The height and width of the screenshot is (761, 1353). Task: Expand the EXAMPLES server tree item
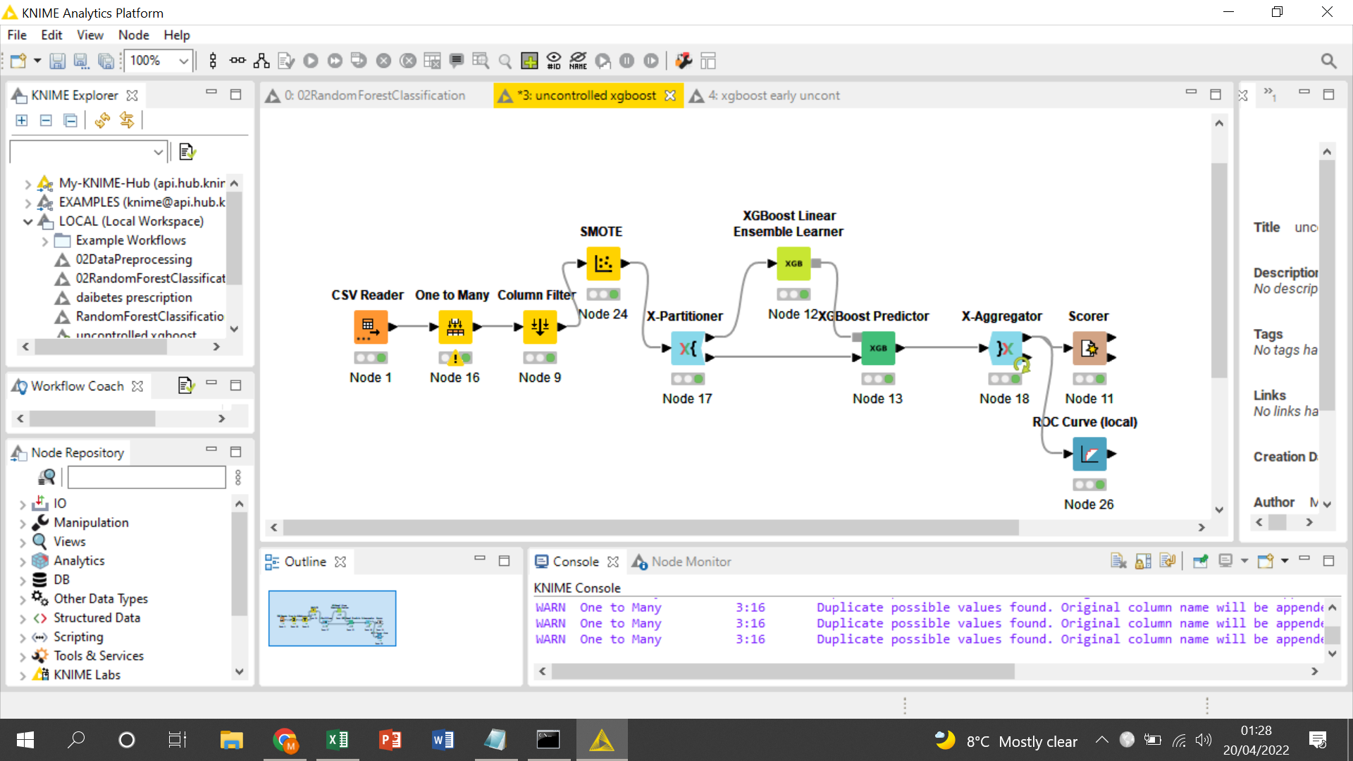pos(27,203)
